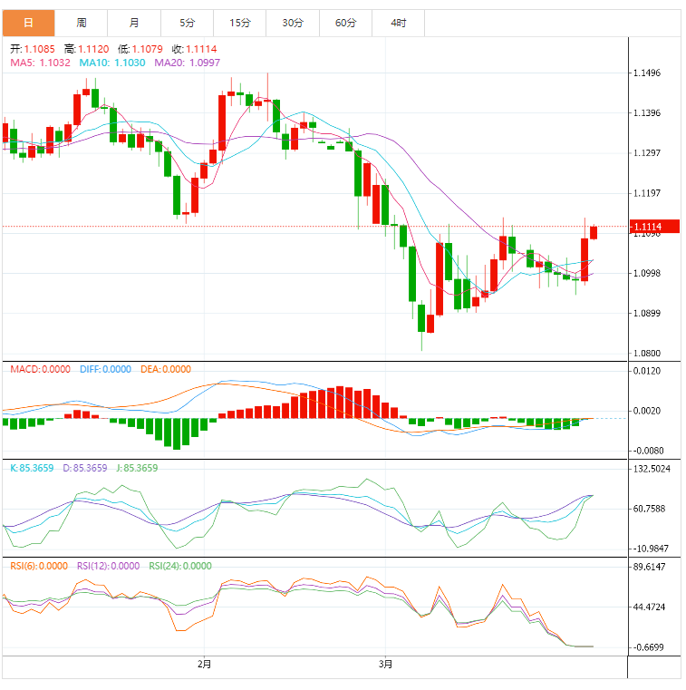Image resolution: width=686 pixels, height=690 pixels.
Task: Switch to the 5分 timeframe tab
Action: pyautogui.click(x=187, y=23)
